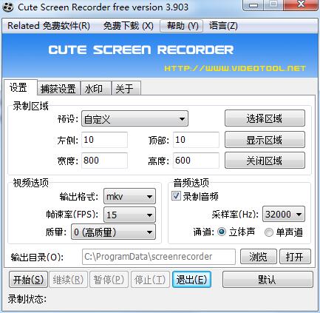320x313 pixels.
Task: Toggle the 录制音频 checkbox
Action: pos(176,196)
